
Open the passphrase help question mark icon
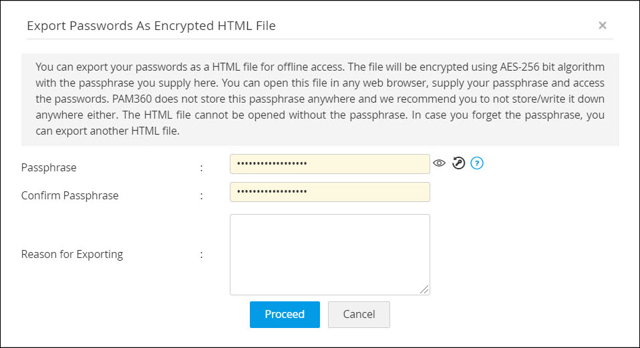pyautogui.click(x=476, y=163)
